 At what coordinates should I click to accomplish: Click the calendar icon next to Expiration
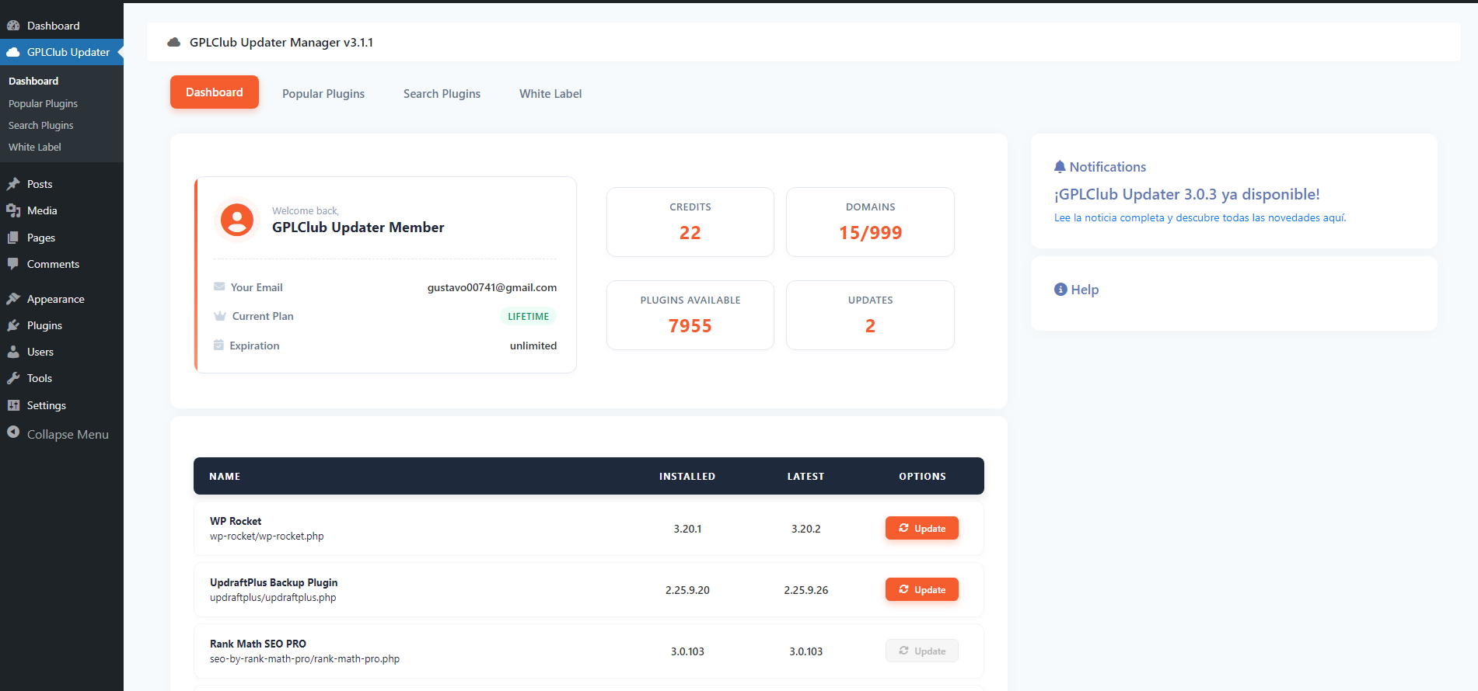click(218, 345)
